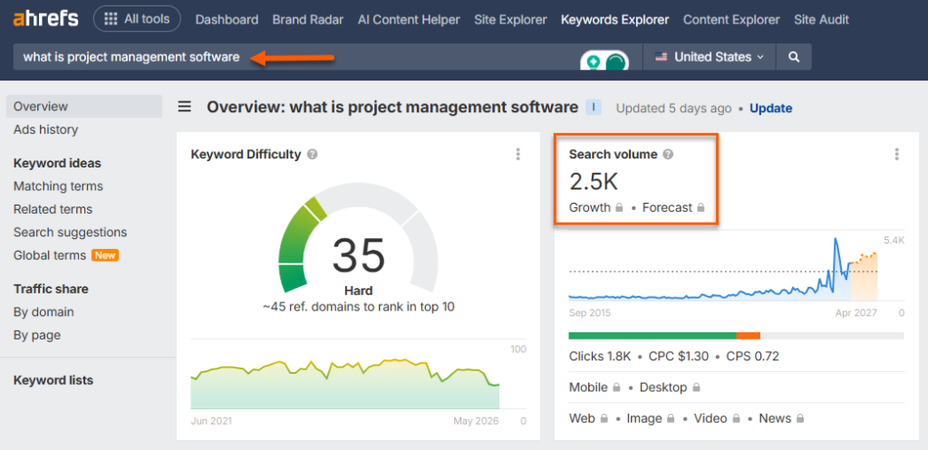Go to Dashboard
This screenshot has width=928, height=450.
(227, 20)
